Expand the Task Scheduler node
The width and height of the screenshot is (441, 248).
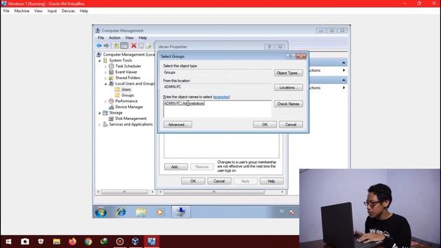coord(105,66)
